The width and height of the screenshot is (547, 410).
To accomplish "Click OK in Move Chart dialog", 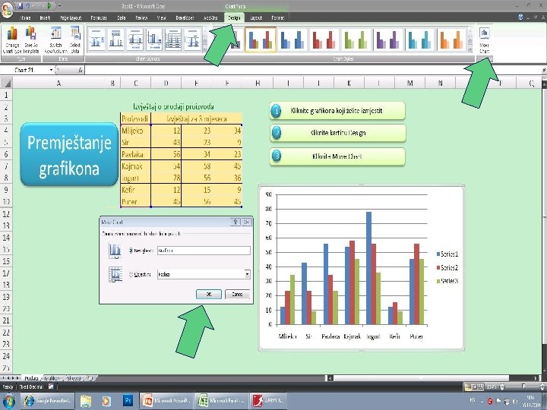I will click(209, 295).
